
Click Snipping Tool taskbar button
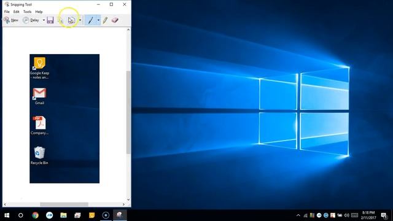(120, 215)
